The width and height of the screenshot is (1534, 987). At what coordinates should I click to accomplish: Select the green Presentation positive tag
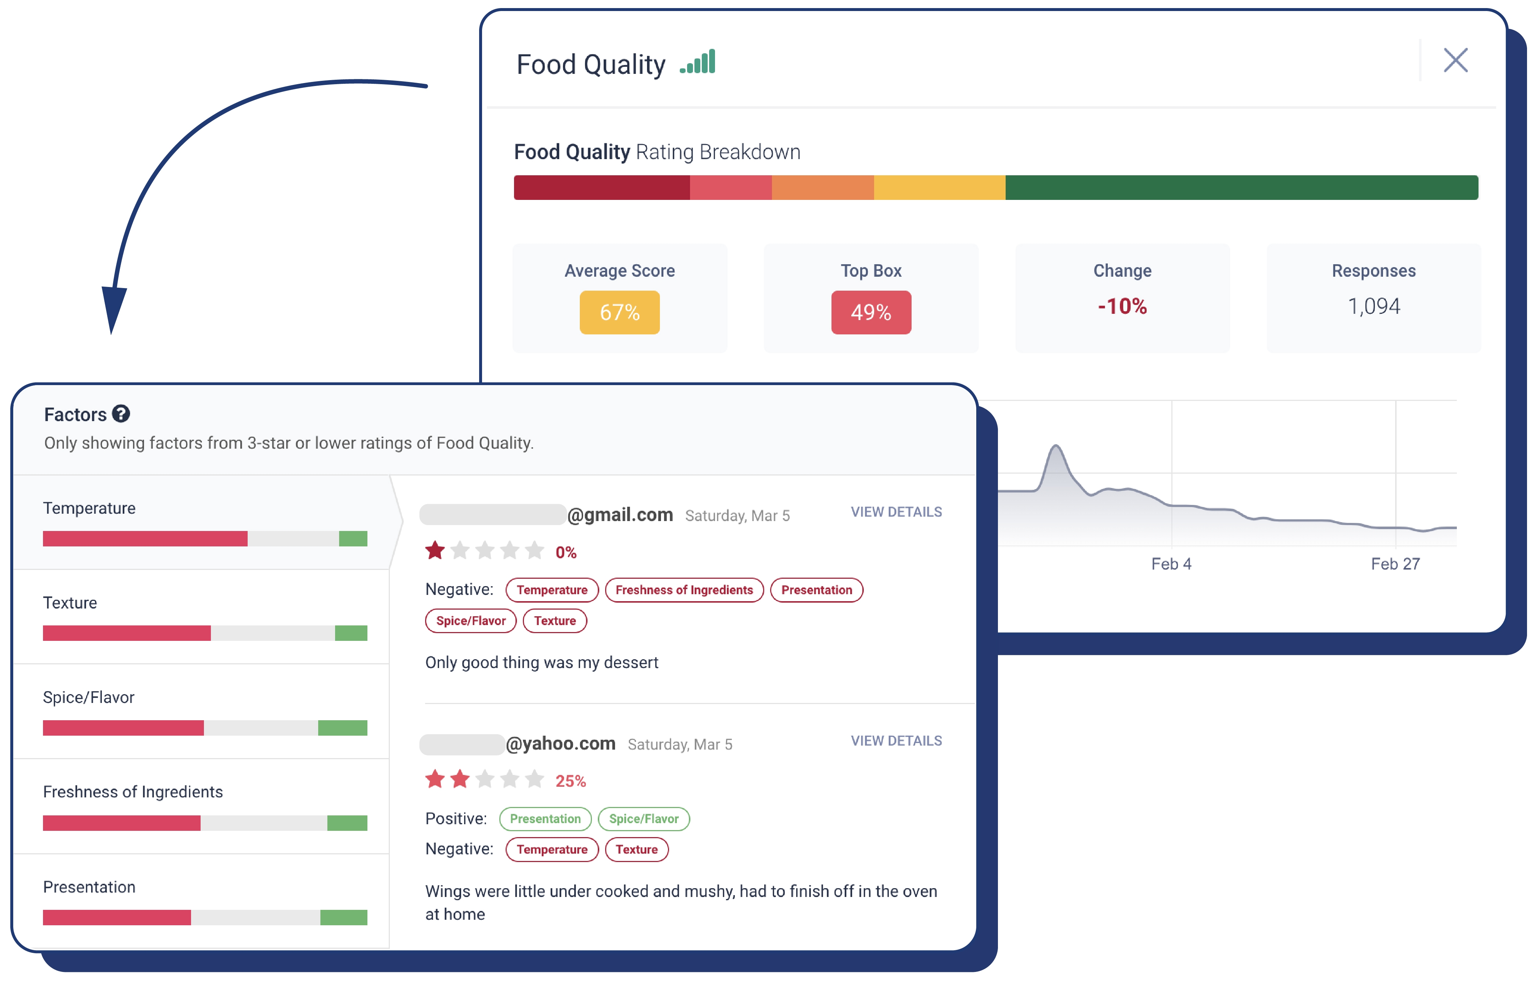coord(545,818)
